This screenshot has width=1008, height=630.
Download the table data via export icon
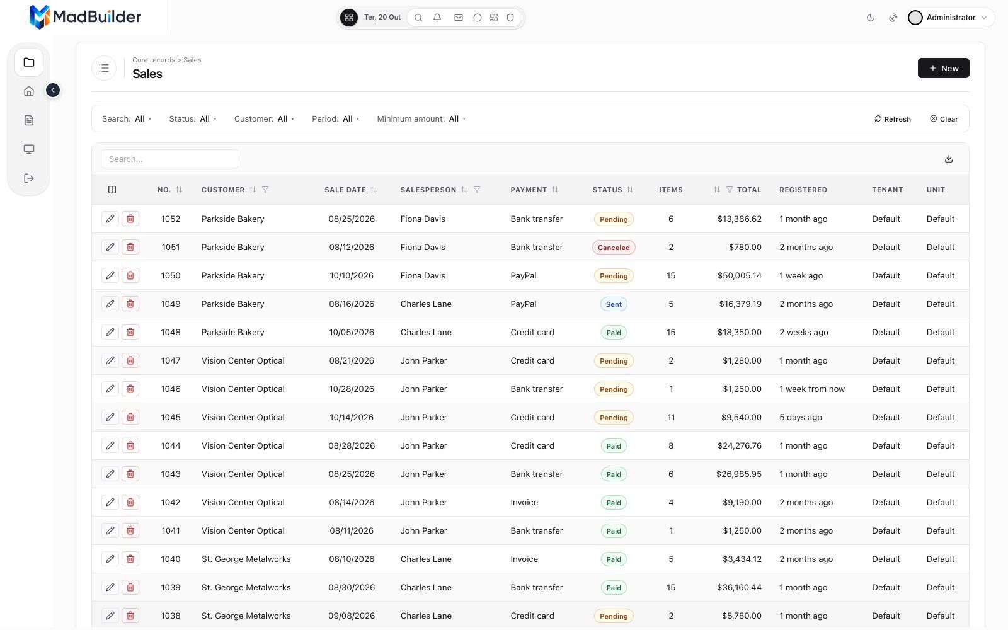click(949, 159)
